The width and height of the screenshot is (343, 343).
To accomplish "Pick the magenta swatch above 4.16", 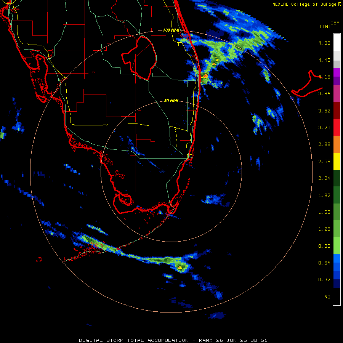I will 337,72.
